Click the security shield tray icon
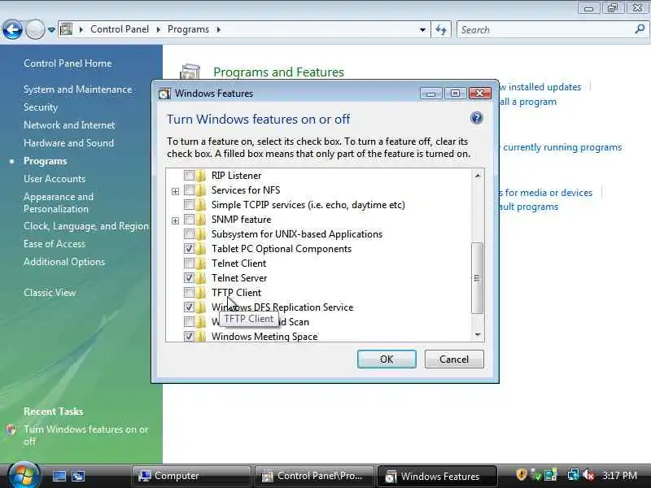 pyautogui.click(x=521, y=475)
